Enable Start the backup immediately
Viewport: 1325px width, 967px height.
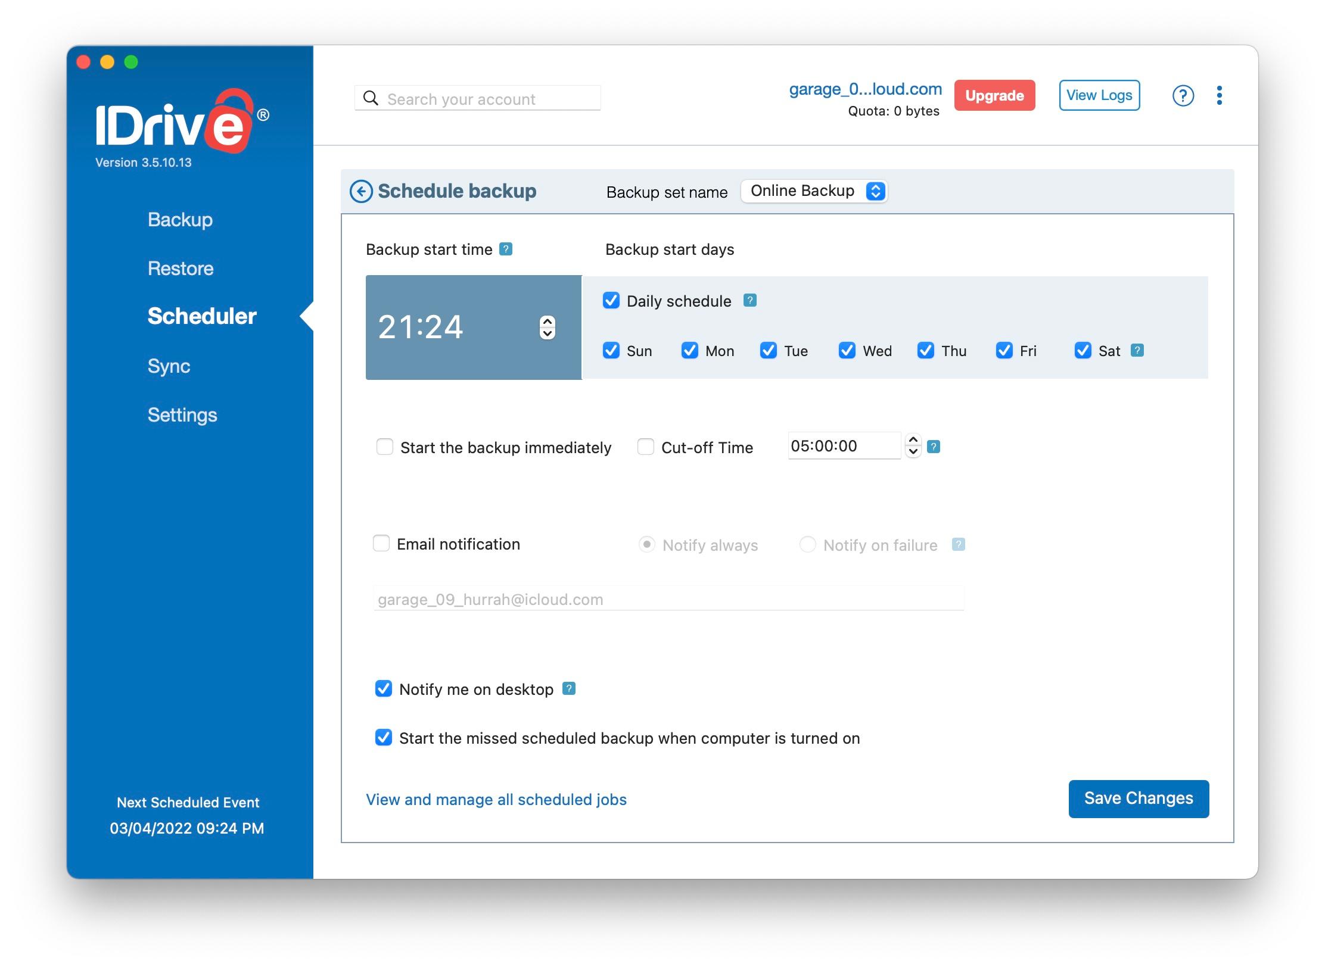(385, 447)
